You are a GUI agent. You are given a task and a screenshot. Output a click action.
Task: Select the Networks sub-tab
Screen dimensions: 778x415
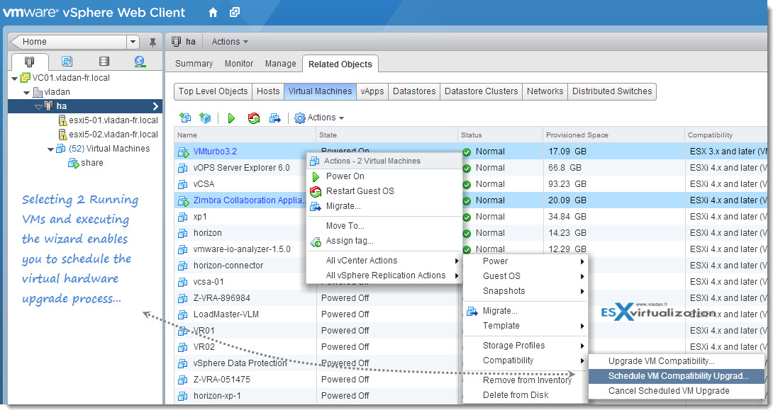(x=545, y=91)
